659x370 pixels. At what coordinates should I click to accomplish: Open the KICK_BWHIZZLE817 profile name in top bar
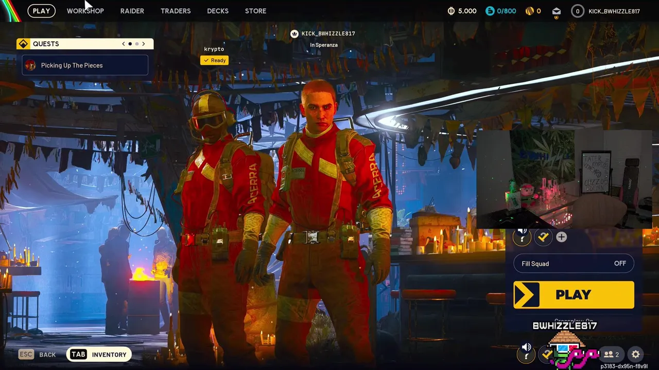(614, 11)
